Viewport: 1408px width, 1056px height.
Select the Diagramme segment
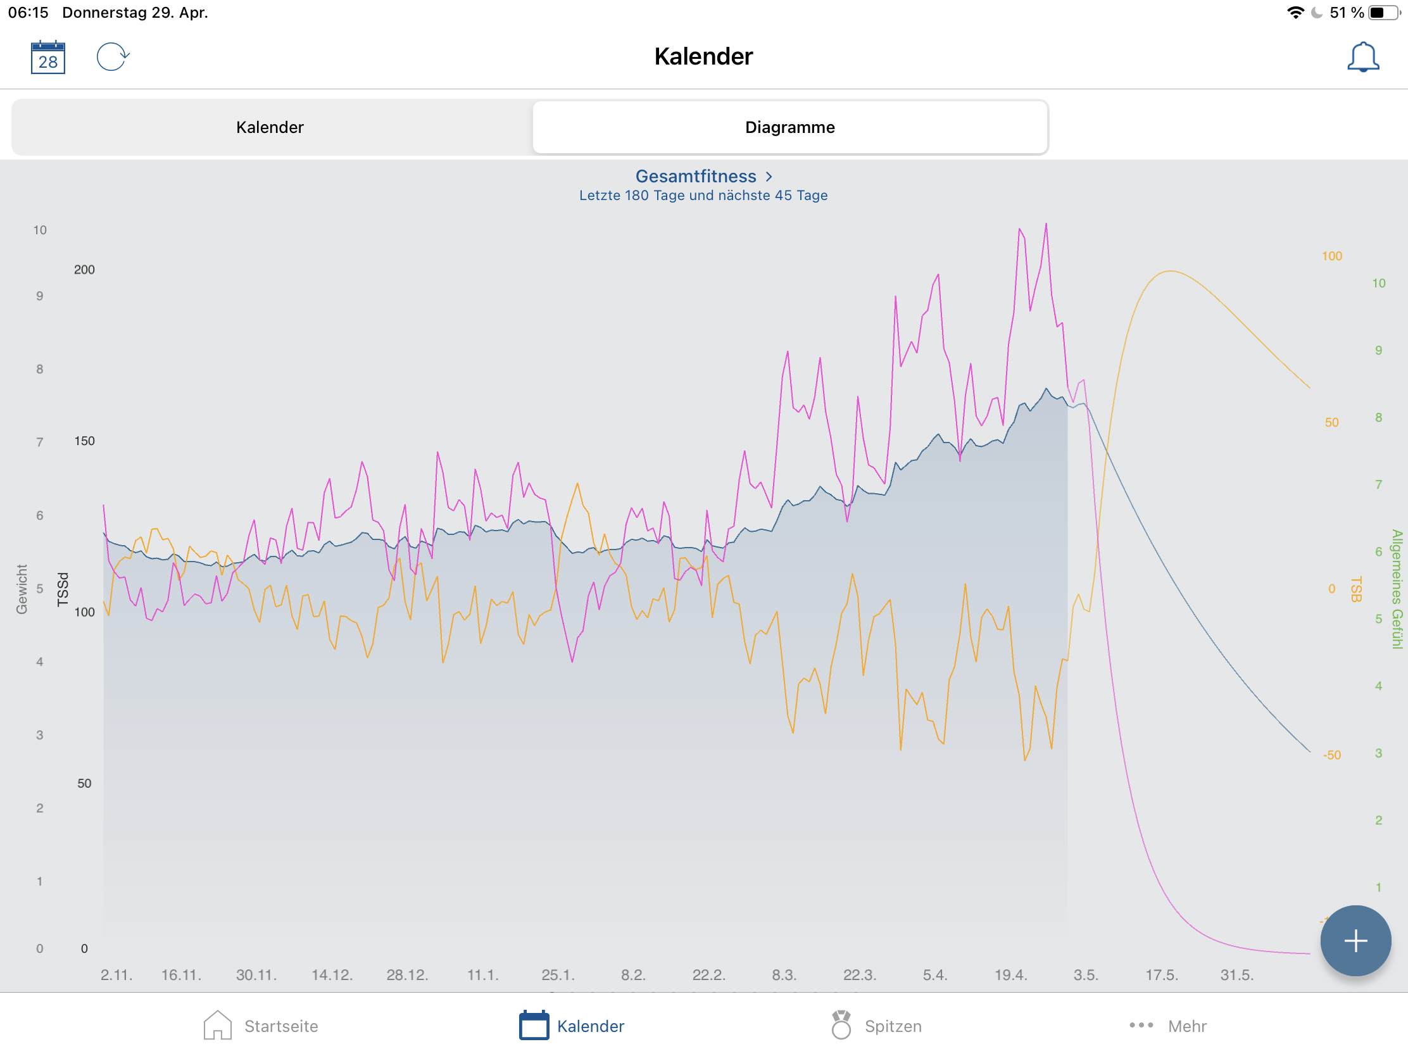(789, 127)
